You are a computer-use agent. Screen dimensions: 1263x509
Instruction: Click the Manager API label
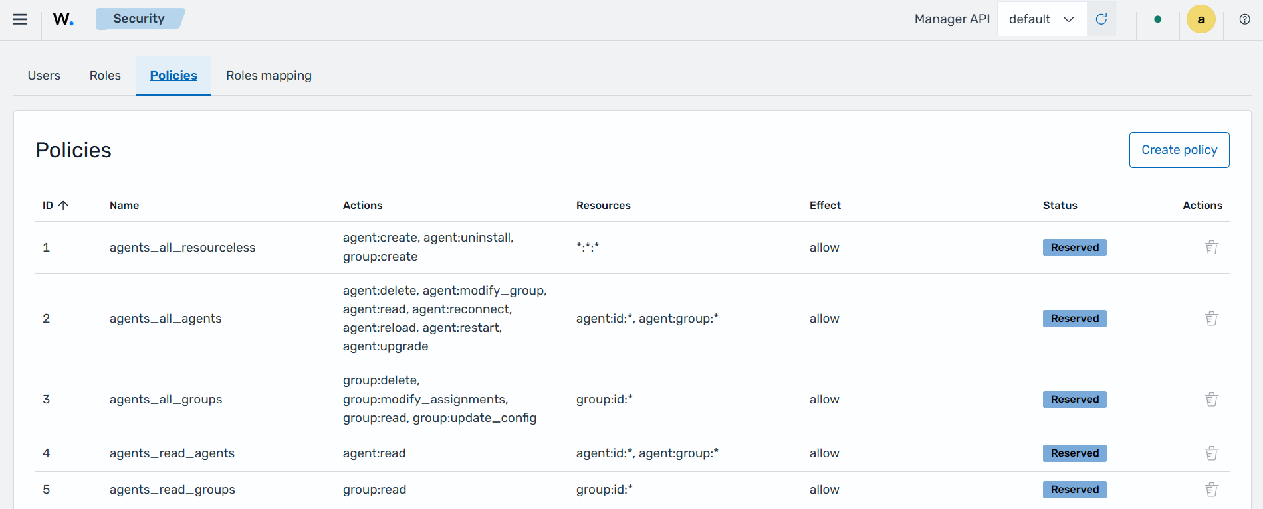coord(952,19)
